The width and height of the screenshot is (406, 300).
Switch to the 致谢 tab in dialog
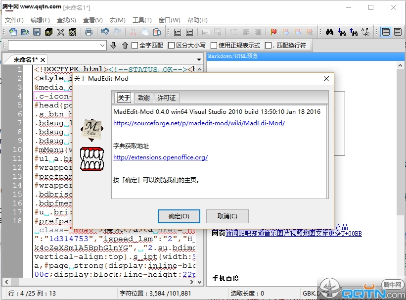click(144, 98)
